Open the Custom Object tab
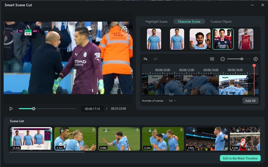Viewport: 268px width, 167px height. coord(221,22)
